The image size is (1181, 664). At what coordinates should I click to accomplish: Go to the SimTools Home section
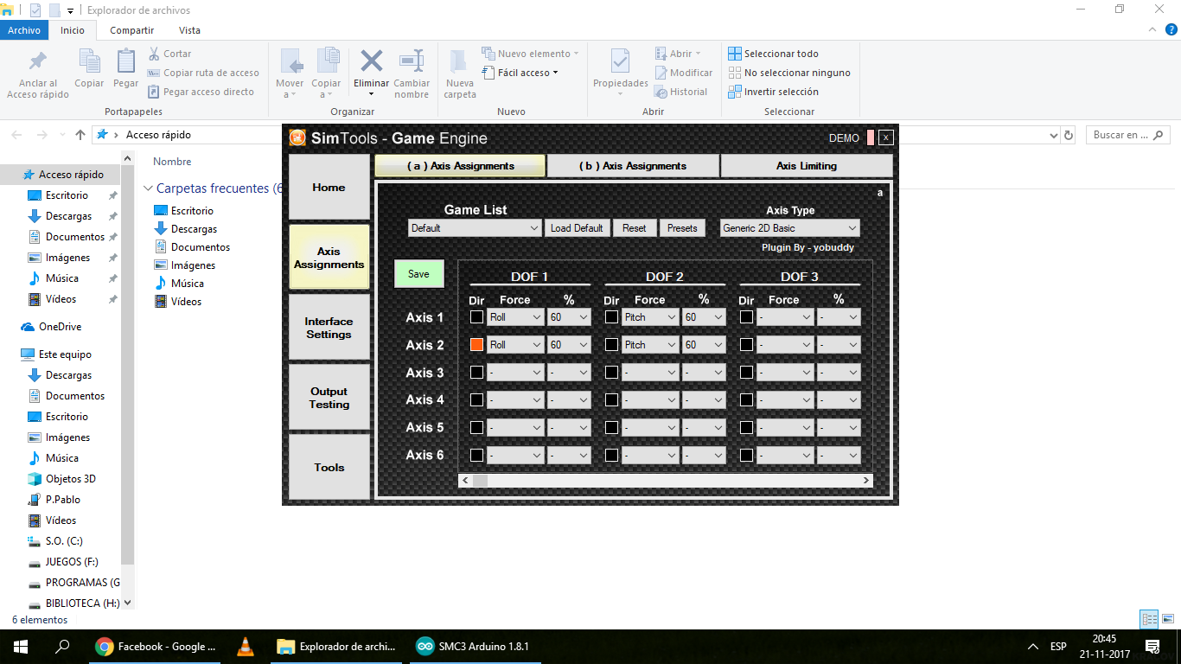[x=329, y=187]
